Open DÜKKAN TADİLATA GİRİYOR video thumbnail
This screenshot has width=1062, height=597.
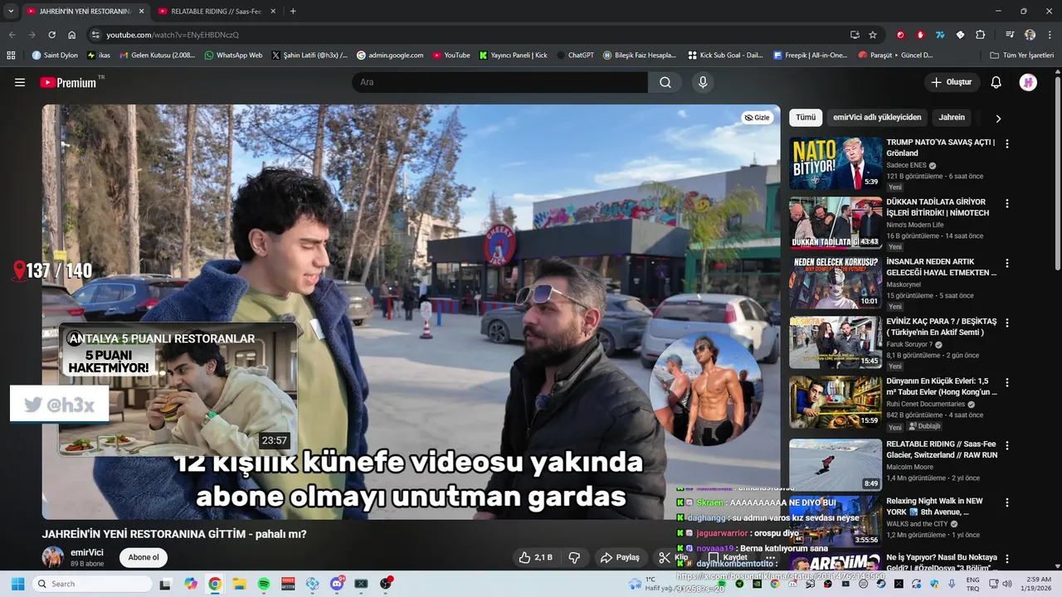[x=835, y=223]
